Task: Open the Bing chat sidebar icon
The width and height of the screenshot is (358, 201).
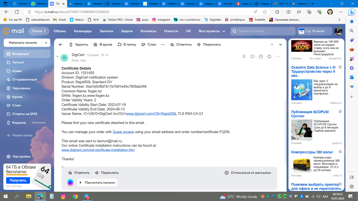Action: tap(352, 12)
